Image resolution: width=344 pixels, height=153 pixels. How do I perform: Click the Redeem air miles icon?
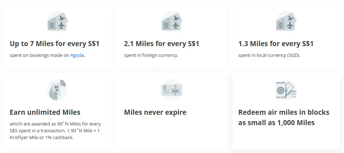pos(286,90)
